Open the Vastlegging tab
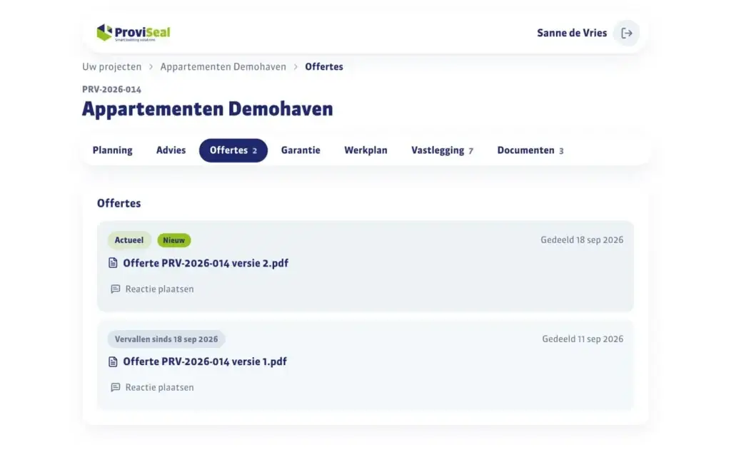The image size is (731, 462). 442,150
